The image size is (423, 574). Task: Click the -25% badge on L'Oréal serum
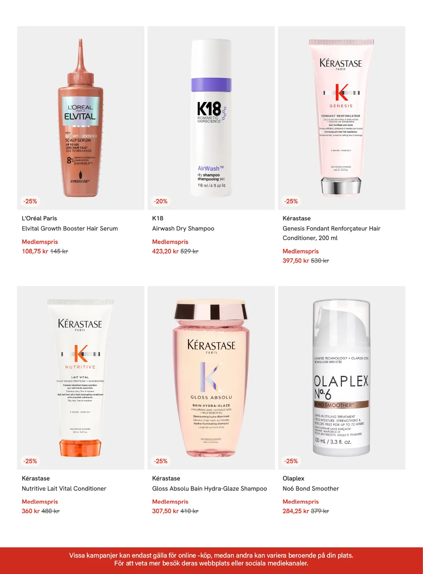tap(30, 201)
